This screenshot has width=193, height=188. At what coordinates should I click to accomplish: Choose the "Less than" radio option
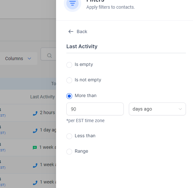click(x=69, y=136)
